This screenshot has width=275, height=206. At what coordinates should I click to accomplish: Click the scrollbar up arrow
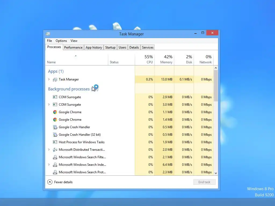click(216, 68)
